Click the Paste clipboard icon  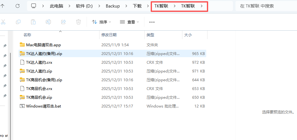[33, 22]
